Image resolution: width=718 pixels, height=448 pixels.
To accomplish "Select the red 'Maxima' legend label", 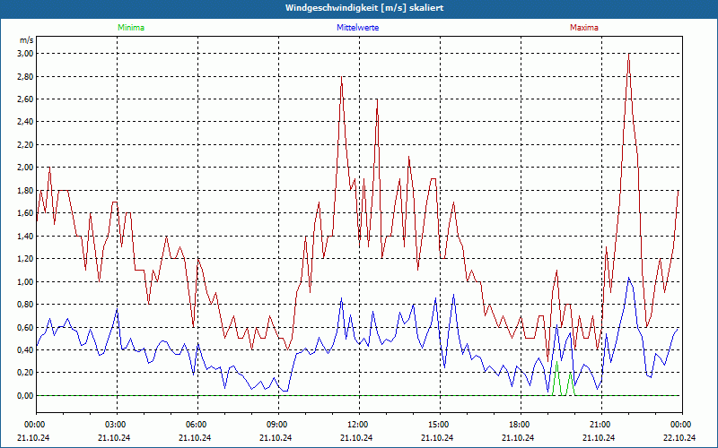I will pyautogui.click(x=584, y=28).
